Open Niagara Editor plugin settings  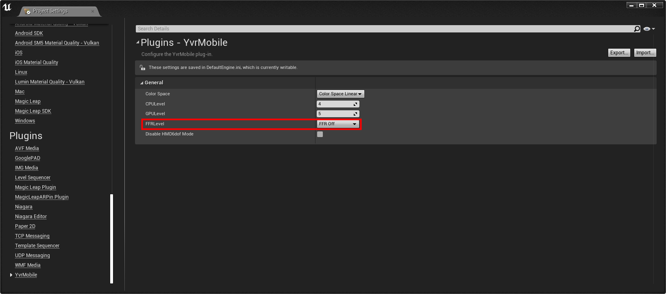(x=31, y=217)
